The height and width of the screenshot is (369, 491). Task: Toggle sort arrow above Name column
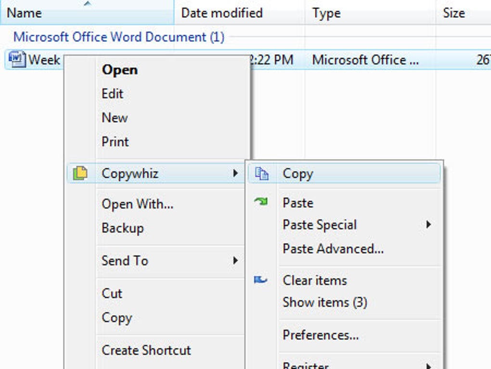click(x=88, y=3)
